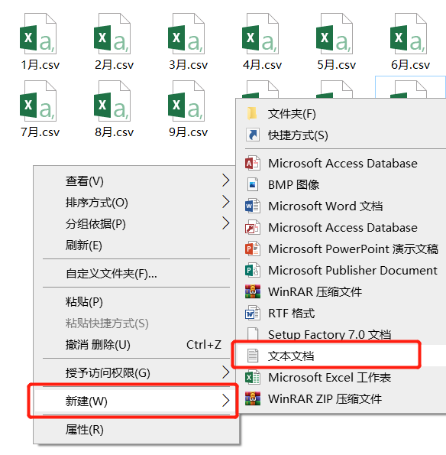
Task: Click the 4月.csv file name
Action: point(262,65)
